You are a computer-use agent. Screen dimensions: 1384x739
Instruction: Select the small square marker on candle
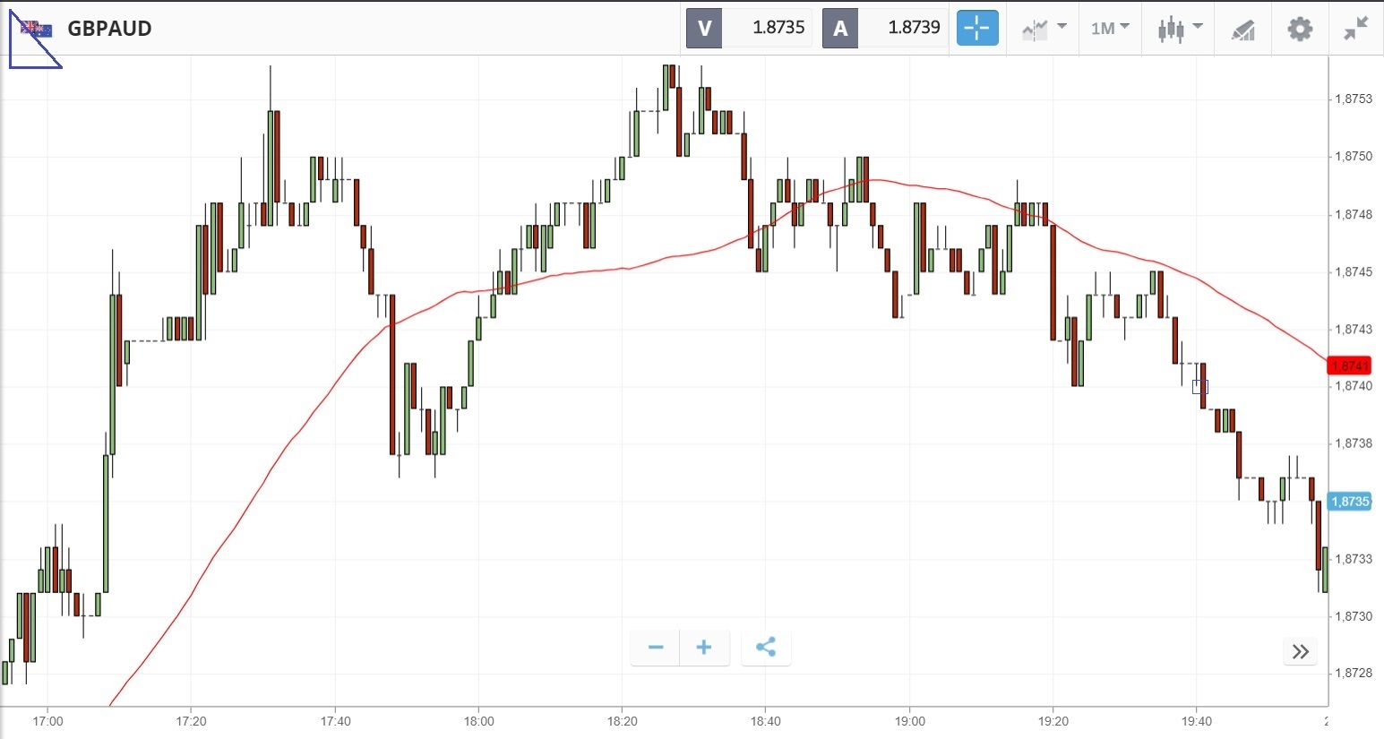coord(1200,387)
